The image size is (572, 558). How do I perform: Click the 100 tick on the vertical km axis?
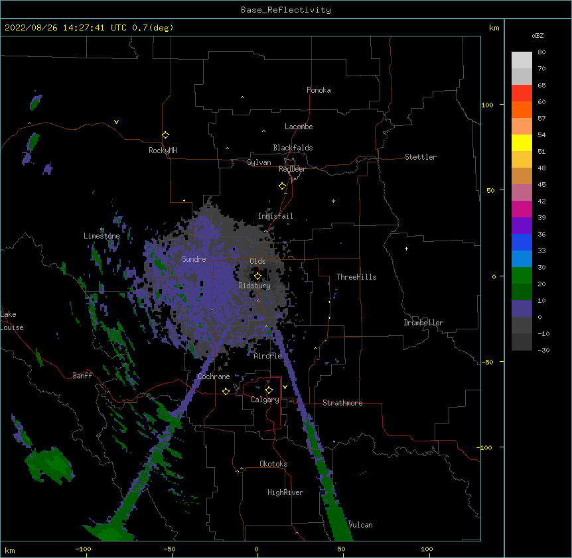click(x=487, y=105)
